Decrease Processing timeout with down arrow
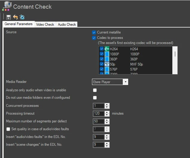This screenshot has height=158, width=190. (107, 115)
